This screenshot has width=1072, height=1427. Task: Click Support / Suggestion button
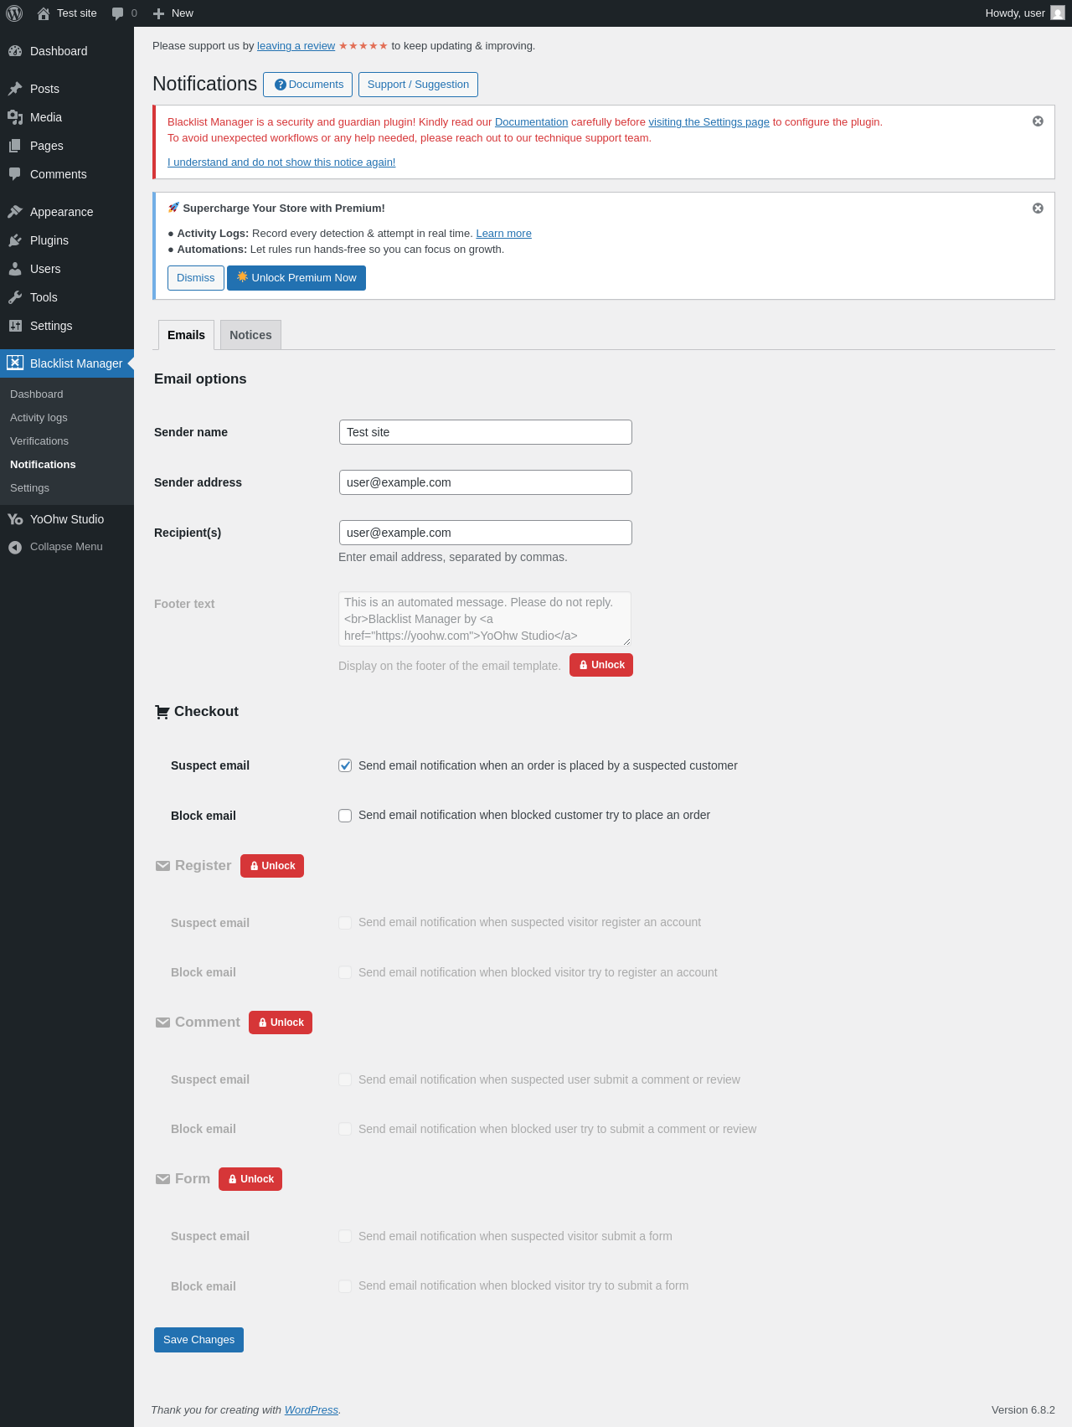pos(418,85)
